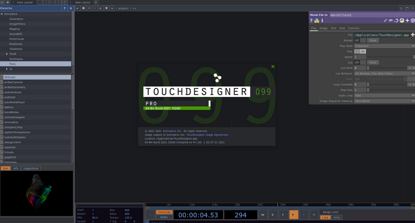Image resolution: width=415 pixels, height=223 pixels.
Task: Click the operator info 'i' icon
Action: click(x=322, y=21)
